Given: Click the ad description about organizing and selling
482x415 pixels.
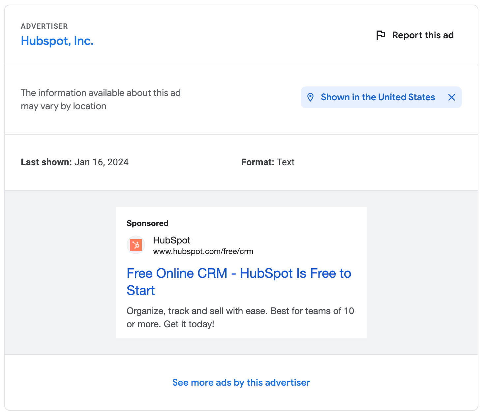Looking at the screenshot, I should [240, 317].
